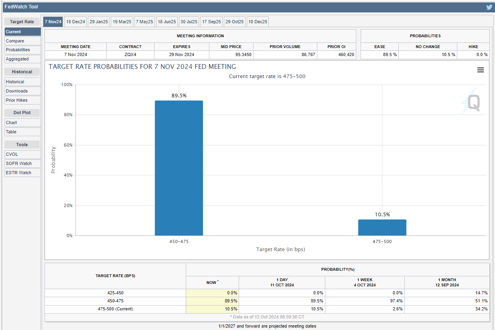Click the 97.4% one-week probability cell

click(x=365, y=301)
